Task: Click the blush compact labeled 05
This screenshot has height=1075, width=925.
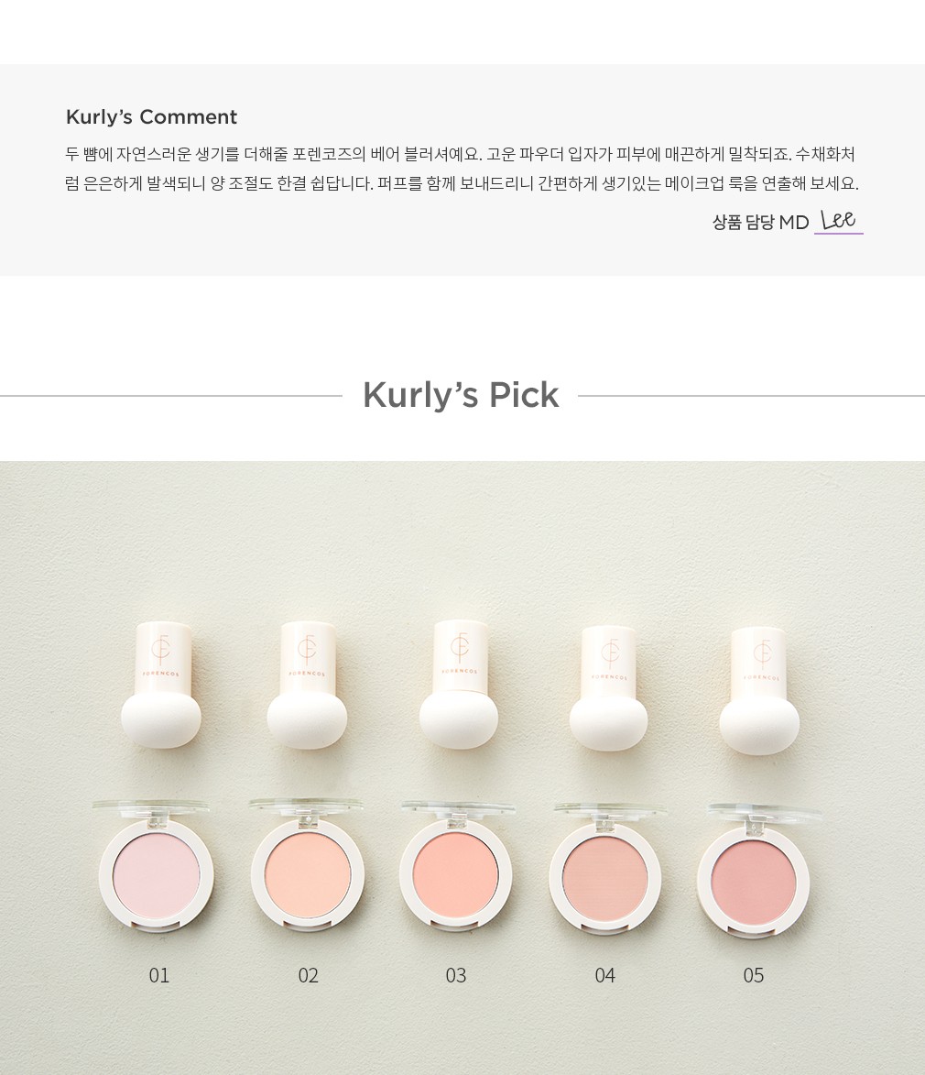Action: point(756,872)
